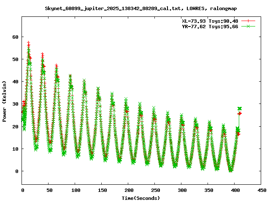The image size is (270, 202).
Task: Click the highest red peak near 57 Kelvin
Action: pos(28,42)
